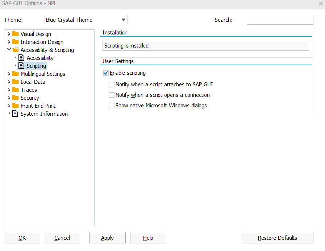Select the Multilingual Settings tree label
This screenshot has width=325, height=251.
43,74
